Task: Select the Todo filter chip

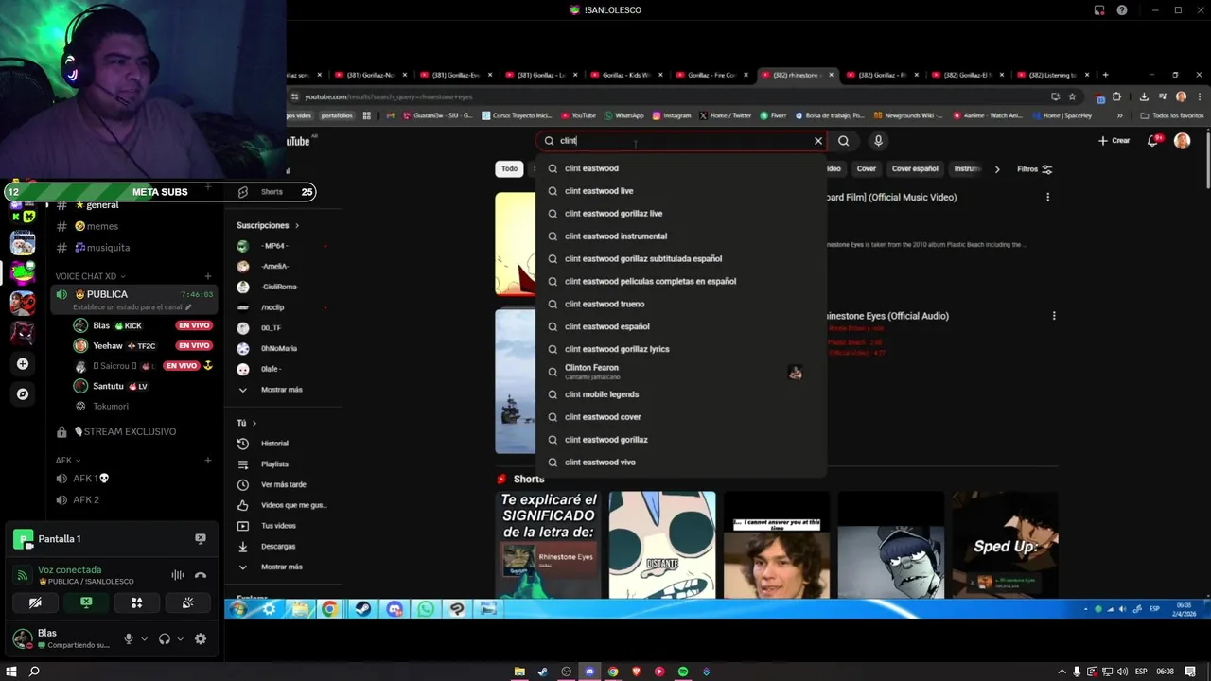Action: pyautogui.click(x=509, y=169)
